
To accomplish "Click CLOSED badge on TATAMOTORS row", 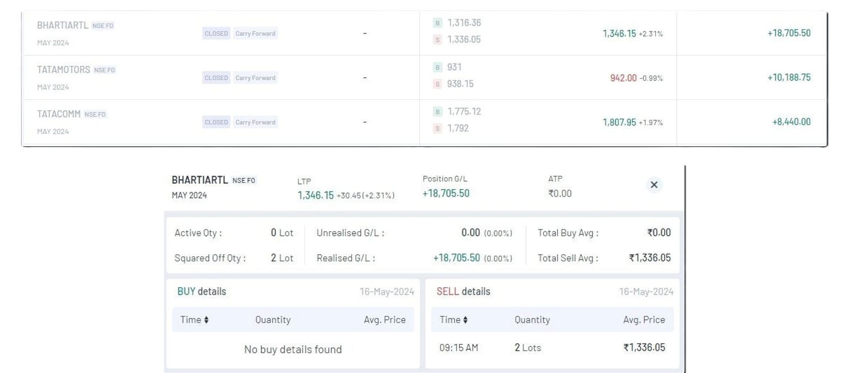I will 216,78.
